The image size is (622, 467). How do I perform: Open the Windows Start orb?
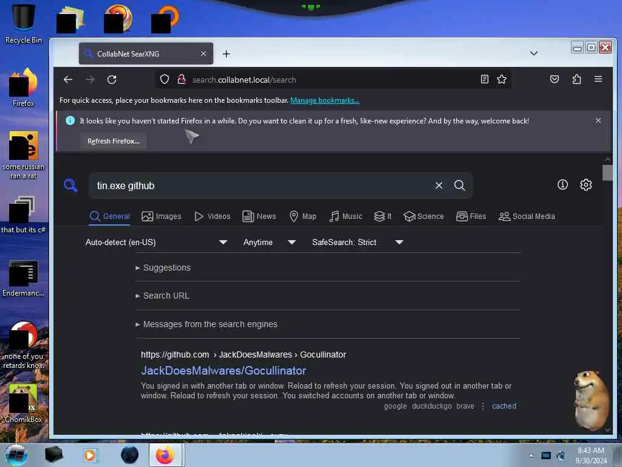(x=16, y=455)
